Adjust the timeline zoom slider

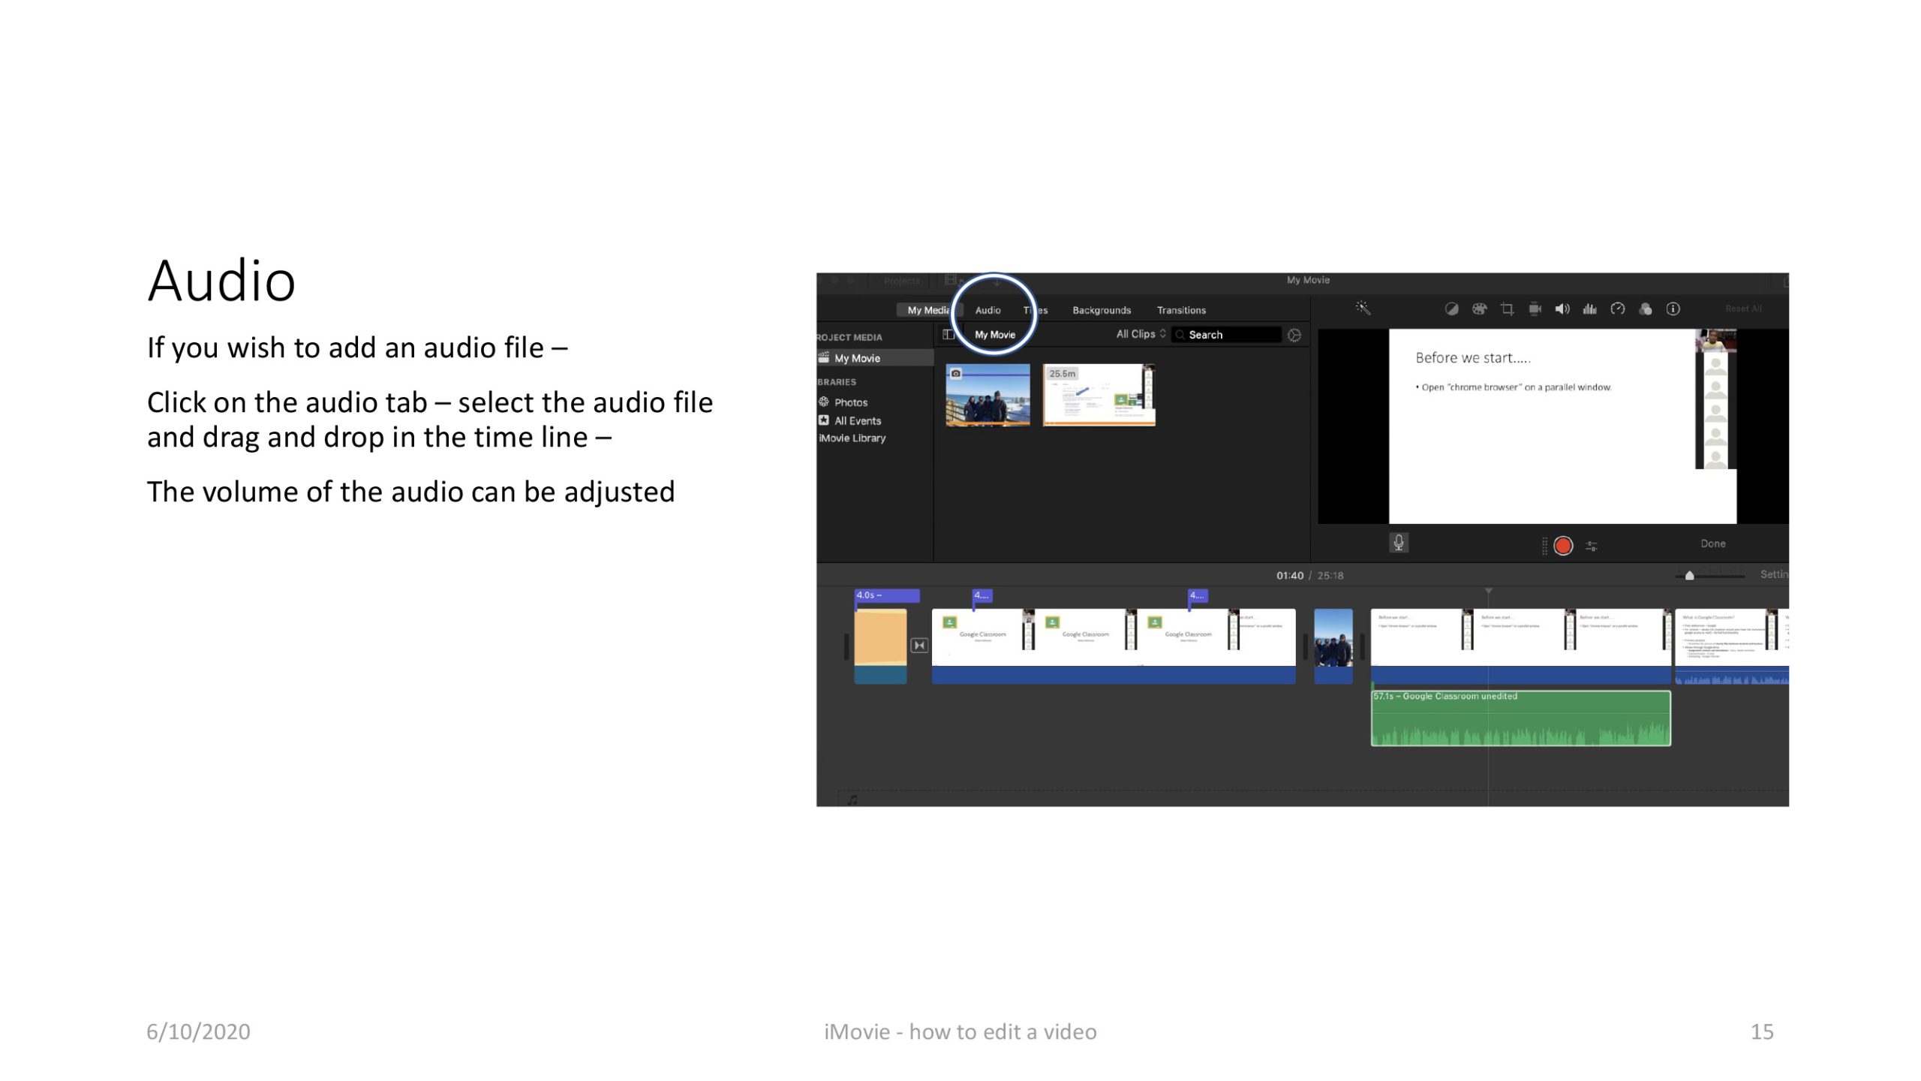pos(1689,576)
